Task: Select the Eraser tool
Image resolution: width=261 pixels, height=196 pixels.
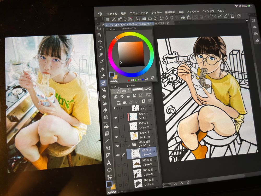Action: (x=105, y=110)
